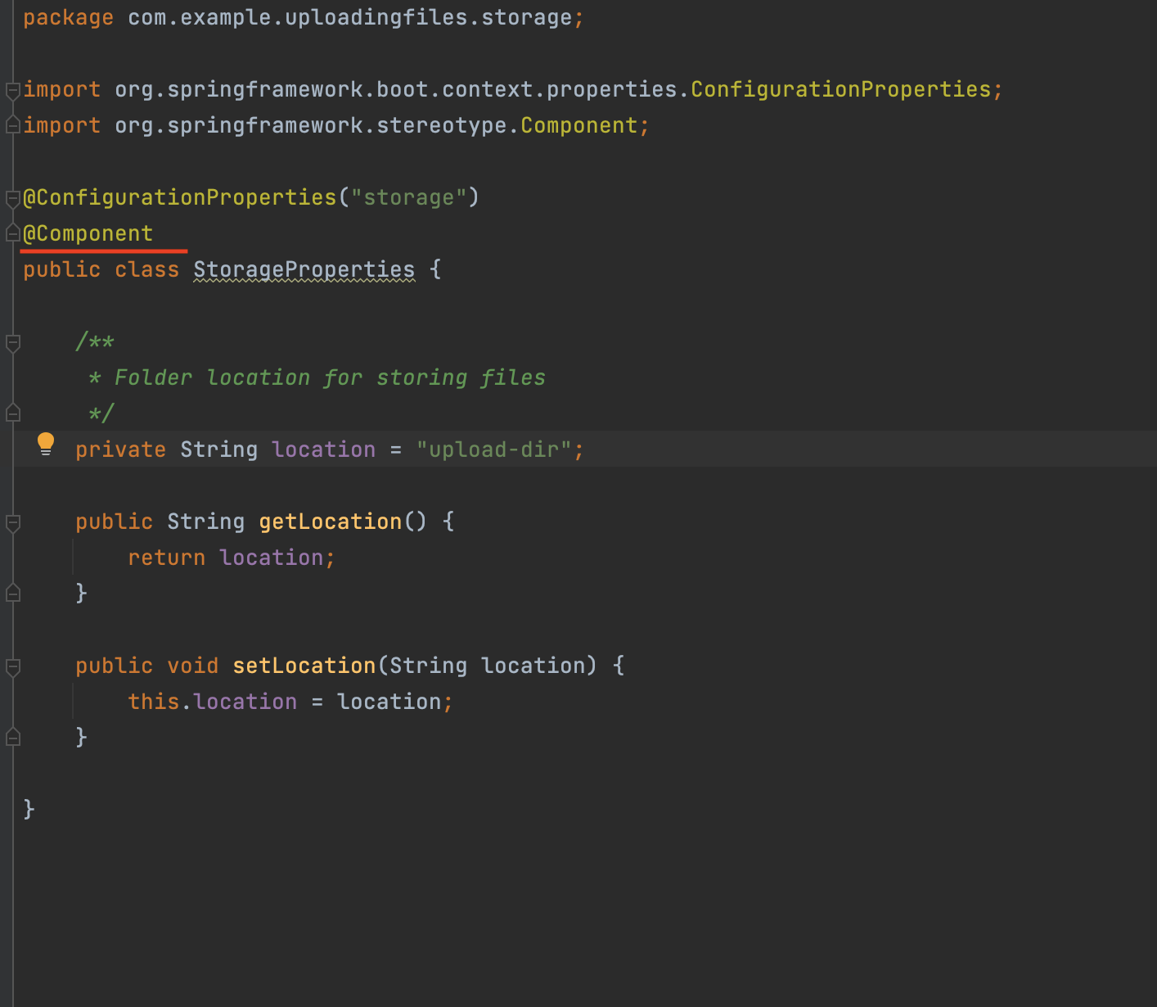The width and height of the screenshot is (1157, 1007).
Task: Click the yellow light bulb quick-fix icon
Action: 46,445
